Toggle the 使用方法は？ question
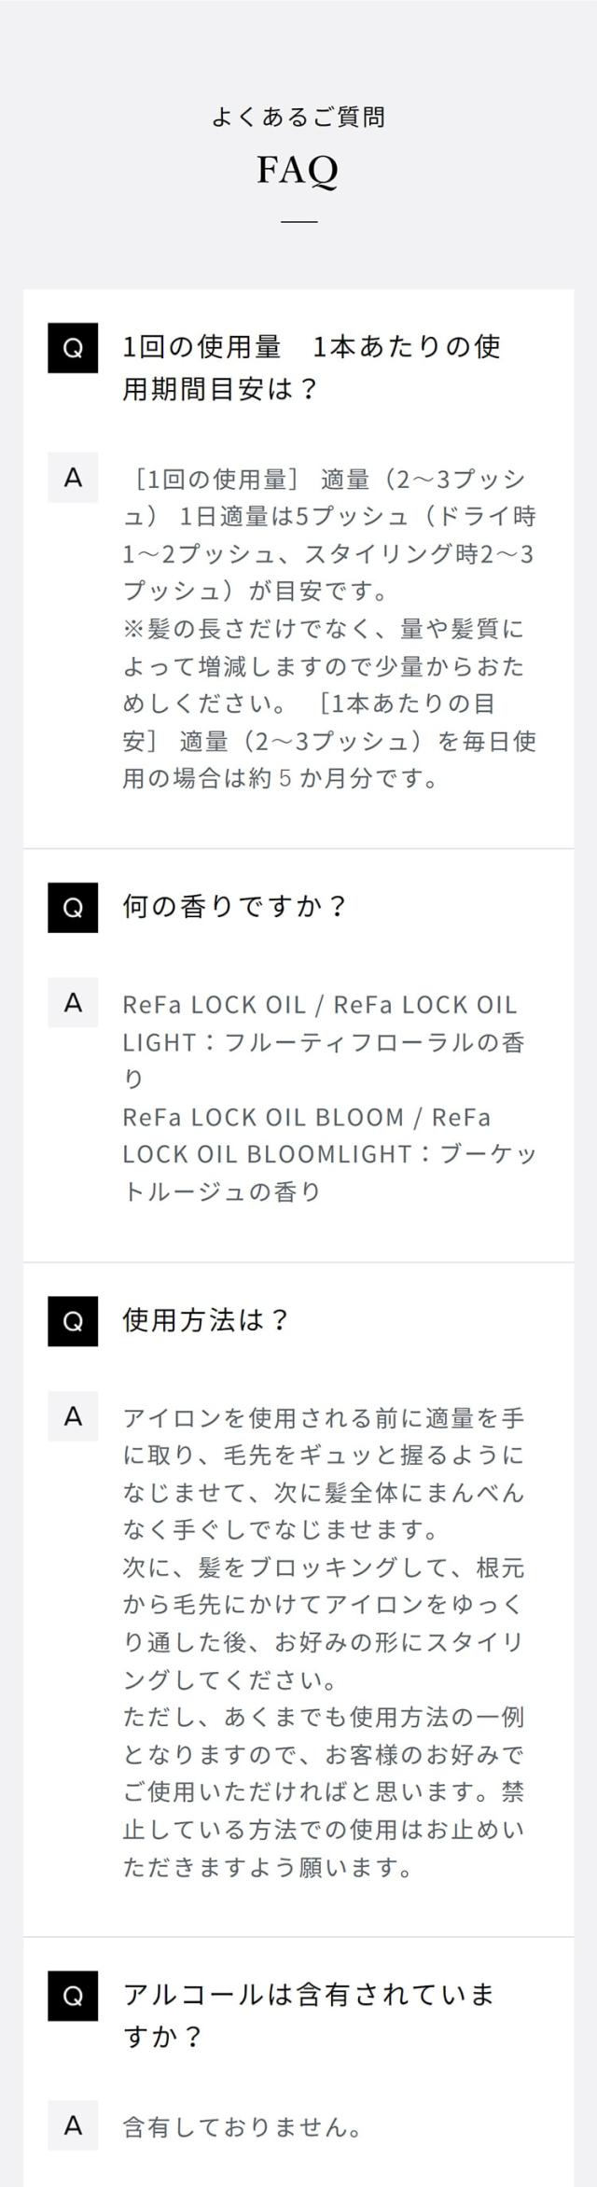Viewport: 597px width, 2187px height. coord(206,1320)
